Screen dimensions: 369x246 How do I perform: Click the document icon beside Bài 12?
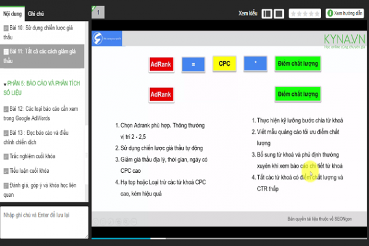[x=6, y=109]
